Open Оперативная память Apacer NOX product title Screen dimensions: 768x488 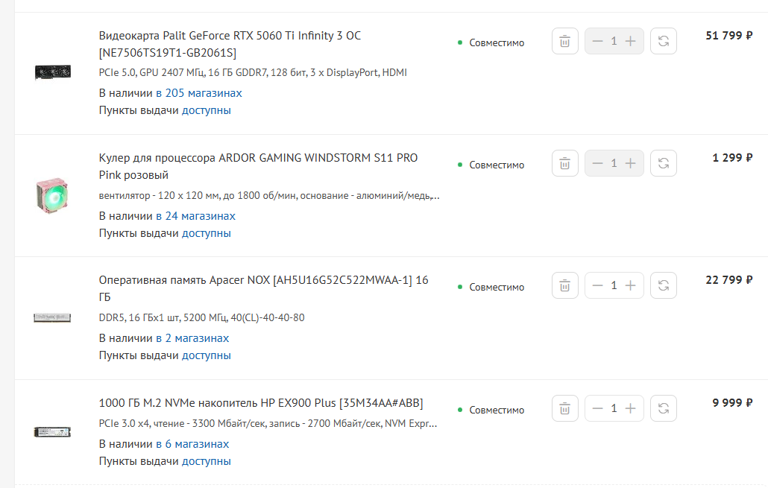click(x=263, y=288)
